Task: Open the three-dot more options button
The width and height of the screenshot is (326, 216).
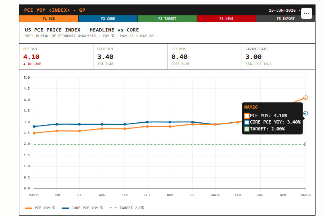Action: click(x=307, y=13)
